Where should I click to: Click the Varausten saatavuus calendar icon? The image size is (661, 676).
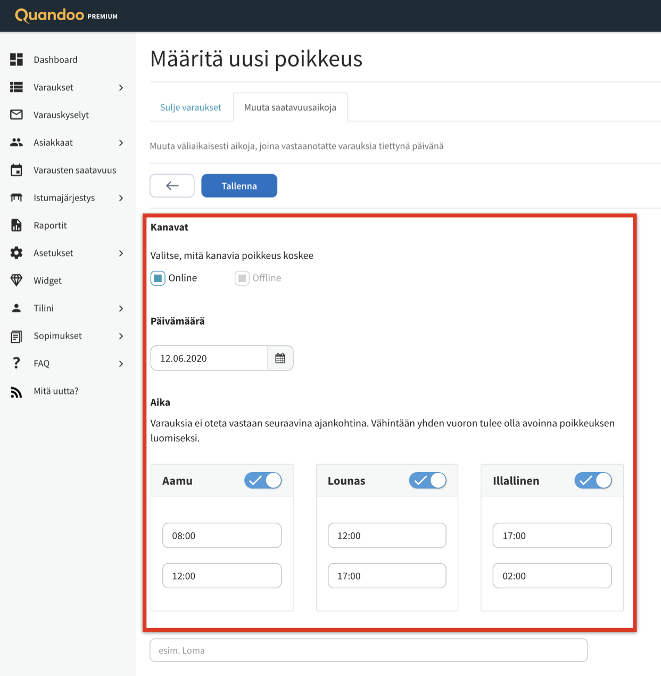(x=16, y=170)
